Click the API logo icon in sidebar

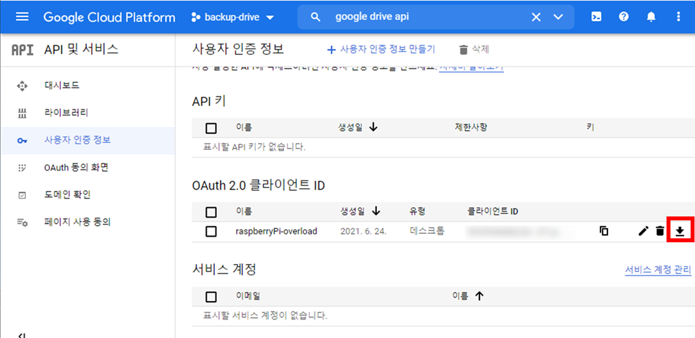tap(22, 50)
